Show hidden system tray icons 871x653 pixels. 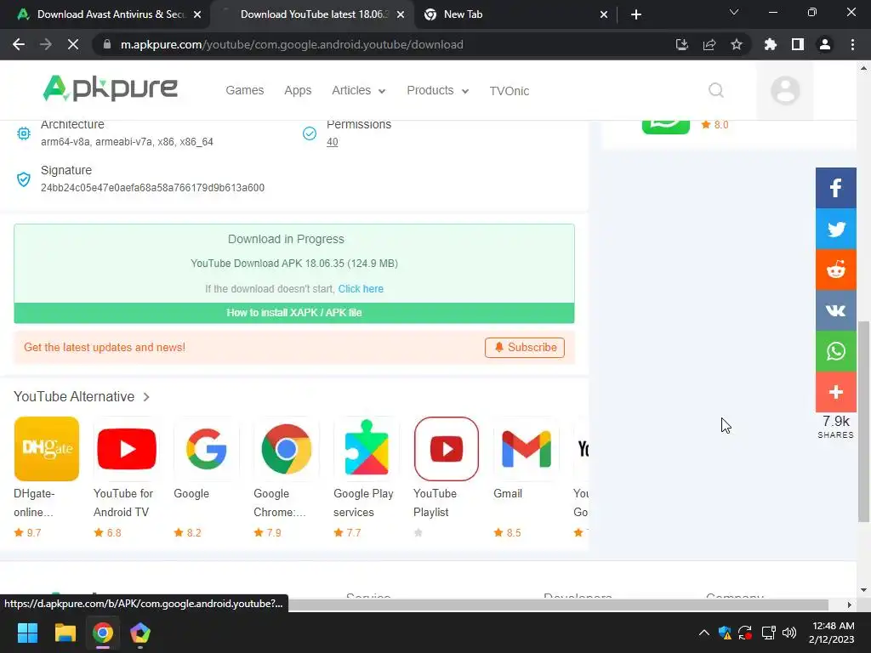pyautogui.click(x=703, y=633)
